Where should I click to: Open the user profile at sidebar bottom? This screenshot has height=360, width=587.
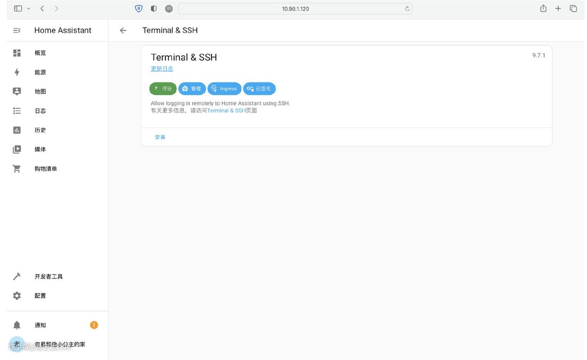click(54, 344)
